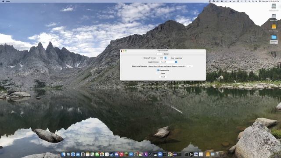
Task: Open Messages from the Dock
Action: [x=97, y=154]
